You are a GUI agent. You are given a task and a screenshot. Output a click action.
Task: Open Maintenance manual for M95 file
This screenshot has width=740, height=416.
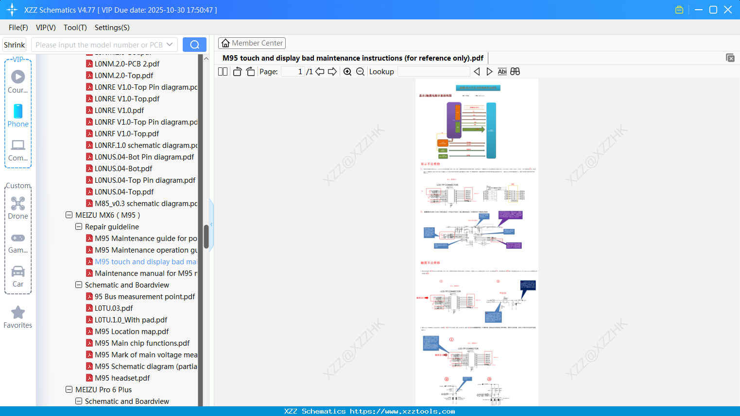click(x=146, y=273)
